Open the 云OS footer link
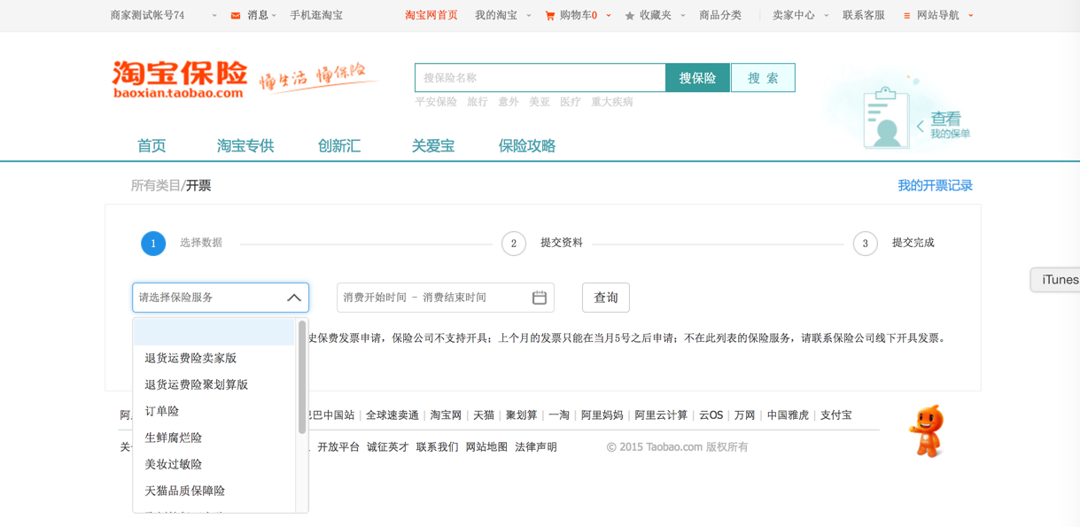The height and width of the screenshot is (527, 1080). [x=711, y=415]
